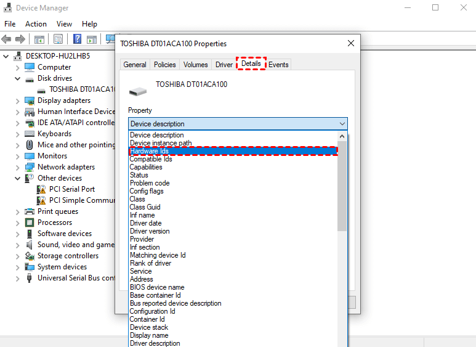Click the PCI Serial Port warning icon
This screenshot has height=347, width=476.
click(41, 189)
